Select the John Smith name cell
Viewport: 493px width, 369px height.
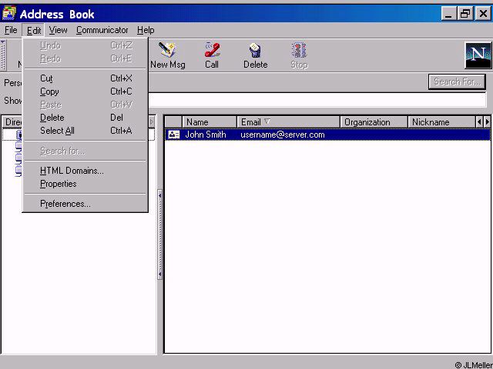coord(206,135)
